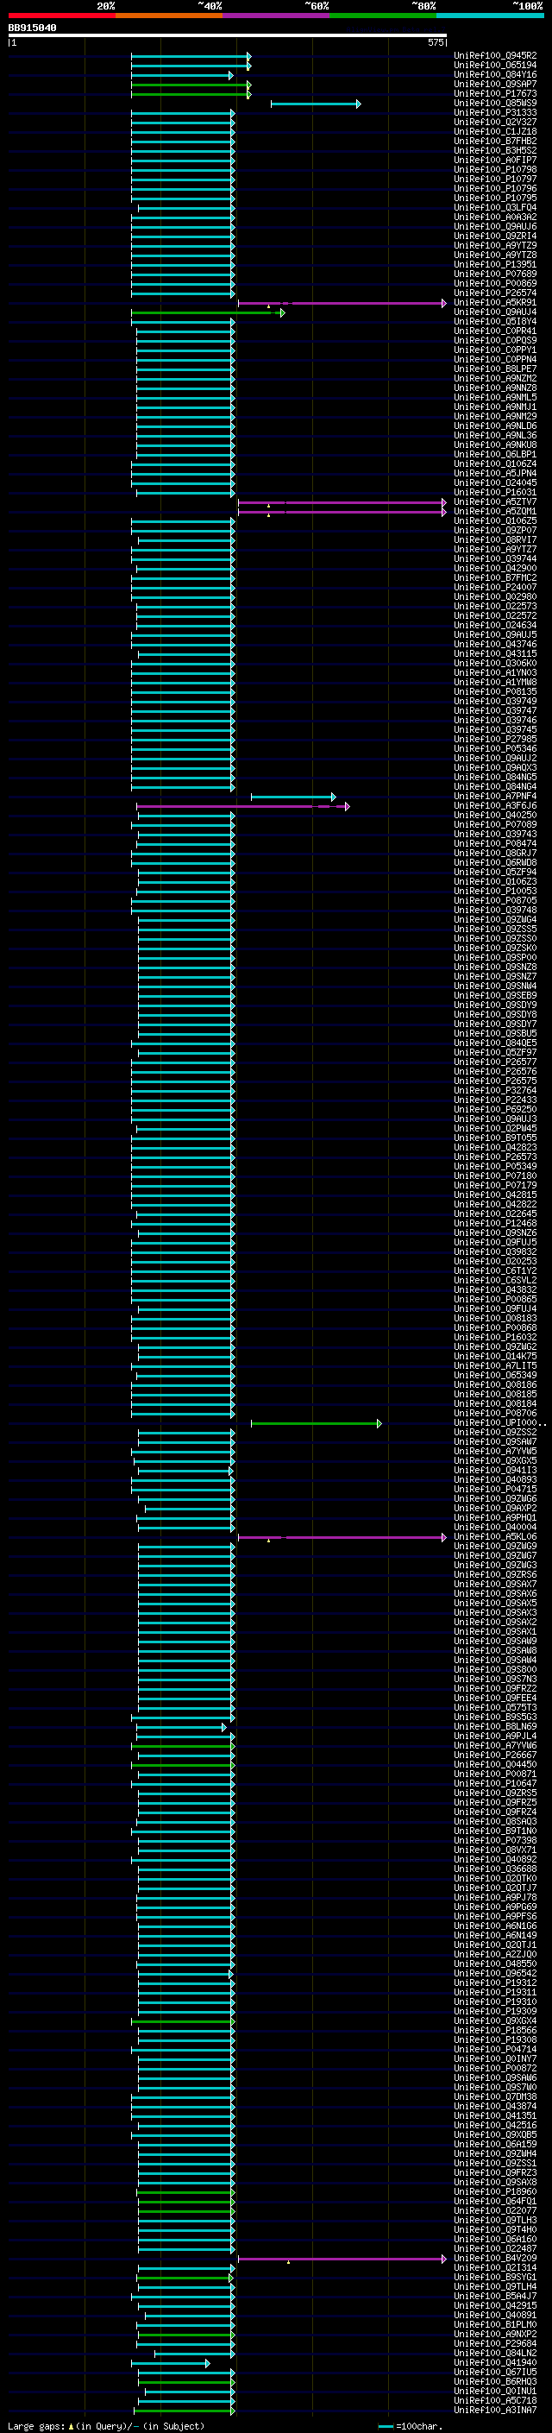Select the green alignment bar for Q9AUJ4
Viewport: 552px width, 2433px height.
pyautogui.click(x=208, y=312)
